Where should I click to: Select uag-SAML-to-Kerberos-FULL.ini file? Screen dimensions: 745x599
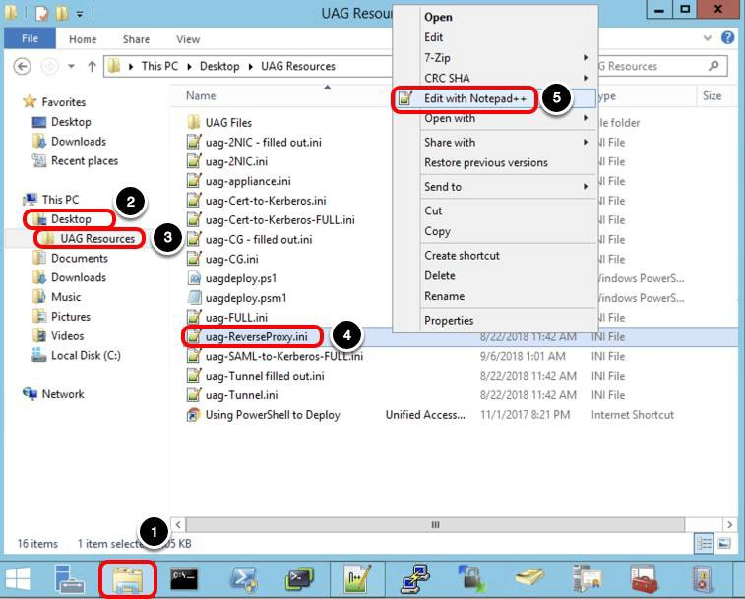(284, 356)
